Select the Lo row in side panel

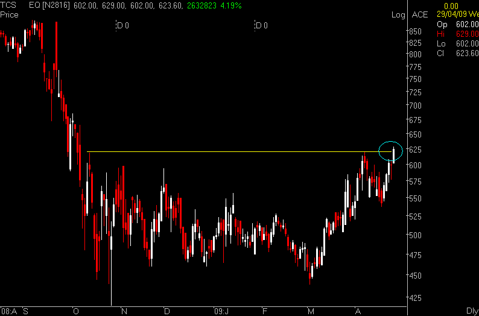coord(458,43)
